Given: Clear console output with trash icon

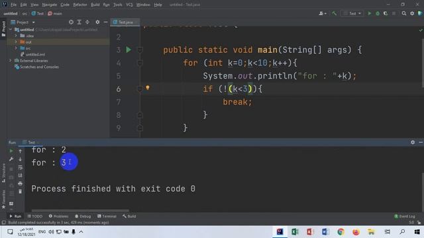Looking at the screenshot, I should pos(21,192).
